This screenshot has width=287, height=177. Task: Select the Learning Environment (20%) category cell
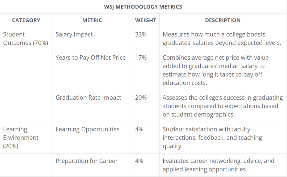click(21, 138)
